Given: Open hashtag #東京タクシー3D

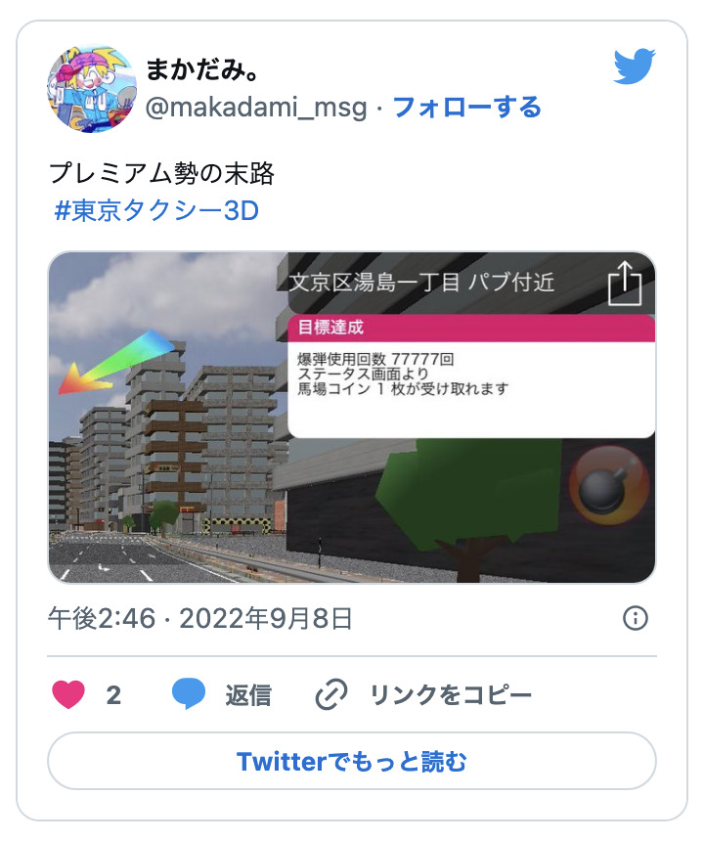Looking at the screenshot, I should coord(156,210).
